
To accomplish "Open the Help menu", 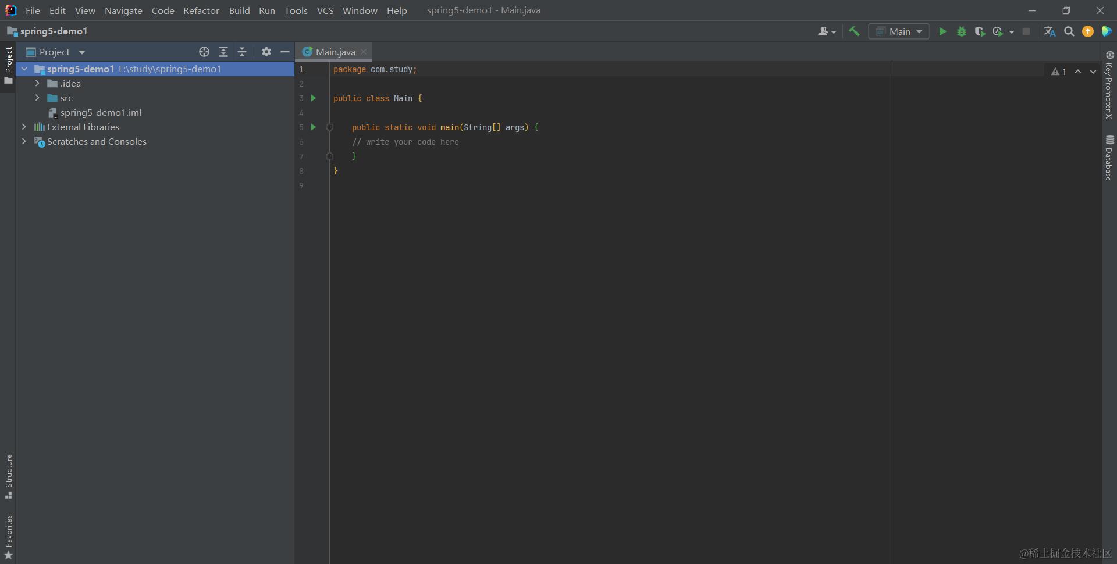I will coord(397,10).
